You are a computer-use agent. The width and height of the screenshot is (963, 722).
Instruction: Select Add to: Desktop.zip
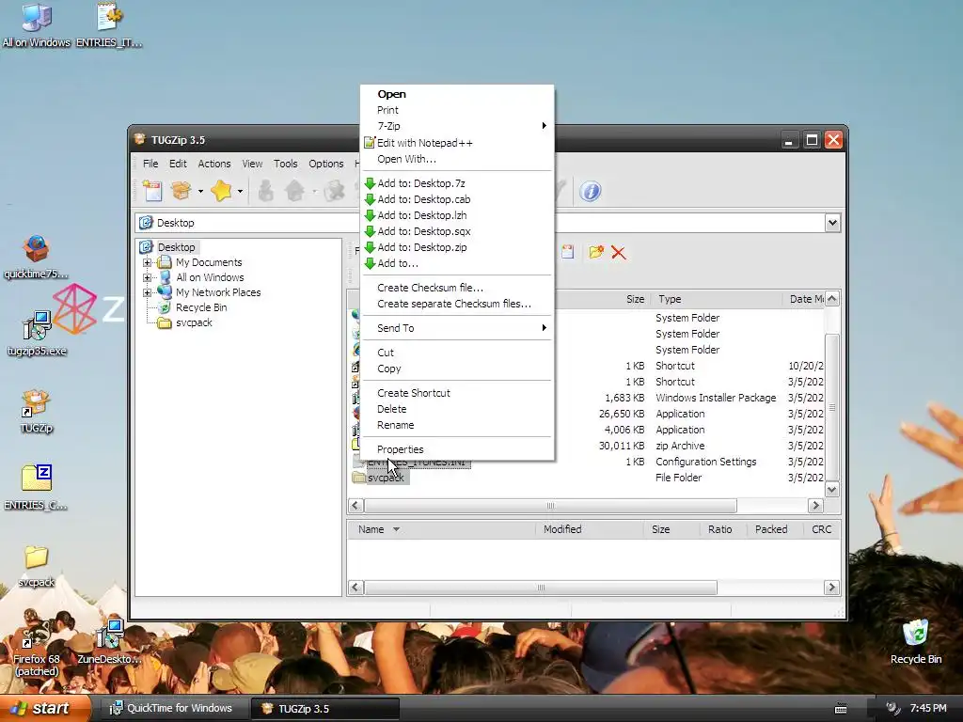[x=458, y=247]
